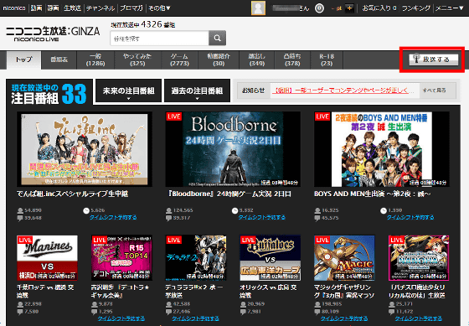
Task: Click comment icon under Bloodborne program
Action: point(168,218)
